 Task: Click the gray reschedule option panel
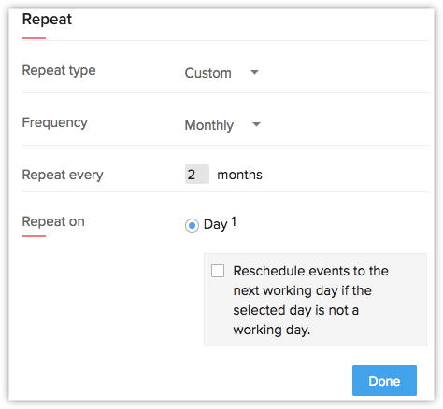coord(315,300)
